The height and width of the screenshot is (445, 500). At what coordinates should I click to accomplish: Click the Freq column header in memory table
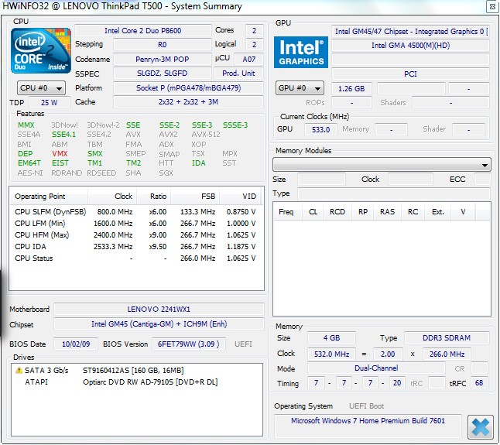286,212
